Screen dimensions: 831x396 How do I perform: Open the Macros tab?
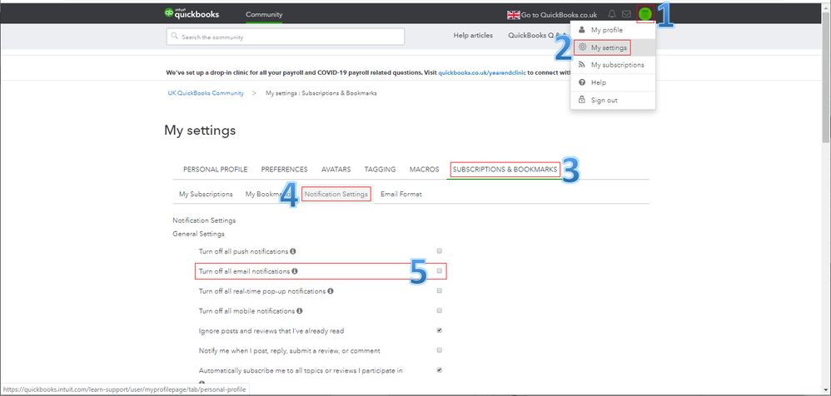click(424, 170)
